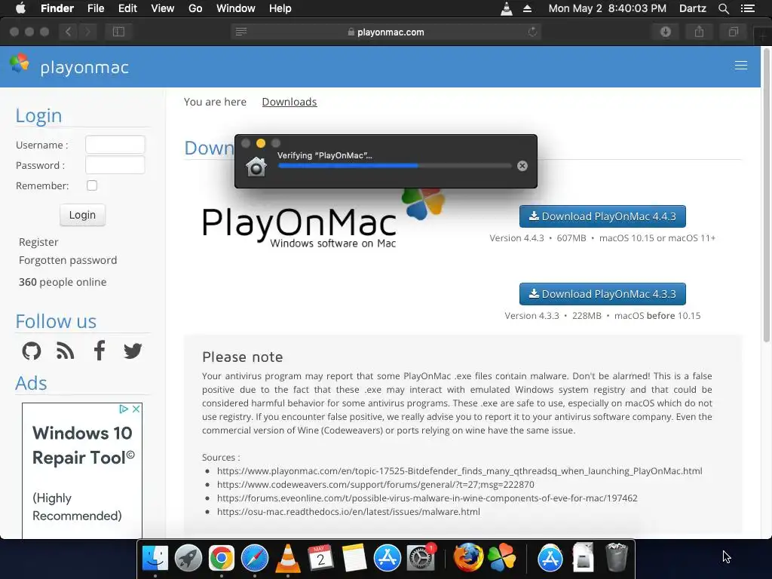Click the yellow minimize button on verify dialog
Screen dimensions: 772x579
click(260, 143)
